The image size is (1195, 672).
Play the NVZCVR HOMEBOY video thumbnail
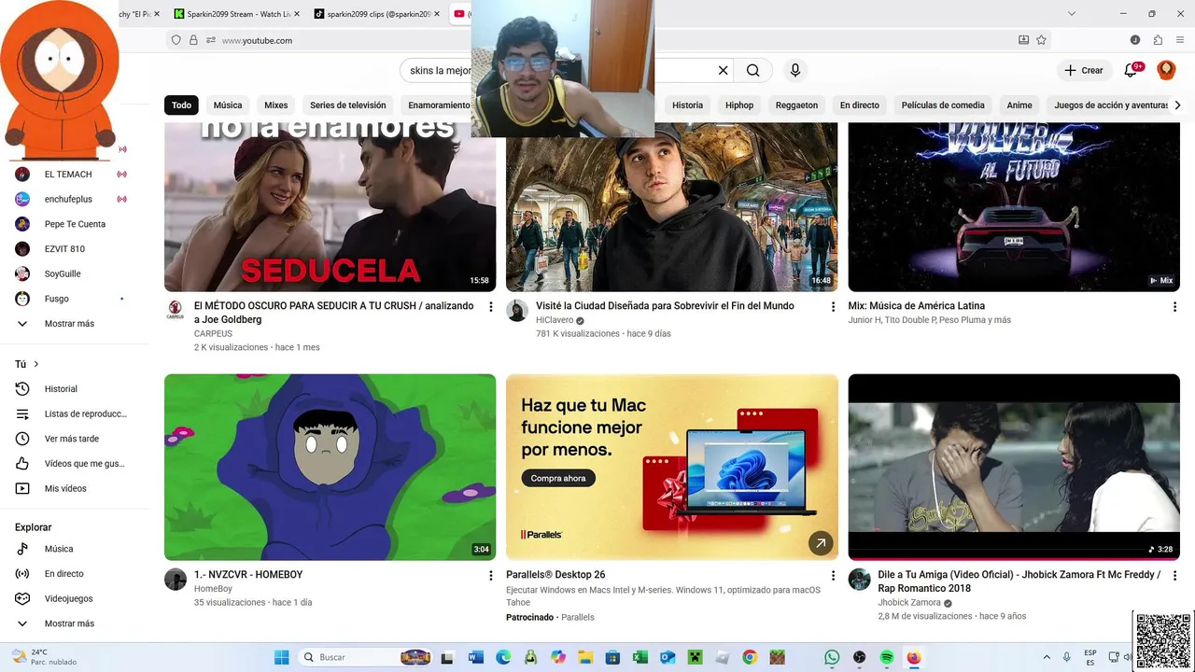(330, 467)
